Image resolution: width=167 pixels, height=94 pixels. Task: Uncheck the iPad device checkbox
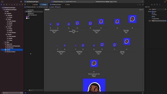[x=152, y=13]
